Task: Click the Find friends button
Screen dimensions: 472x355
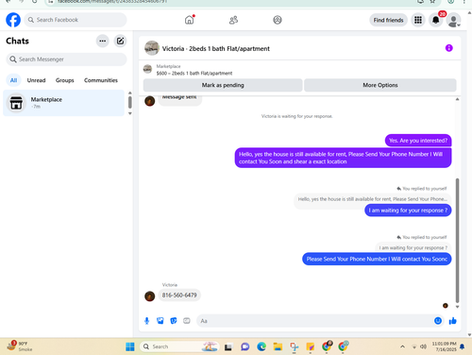Action: (388, 20)
